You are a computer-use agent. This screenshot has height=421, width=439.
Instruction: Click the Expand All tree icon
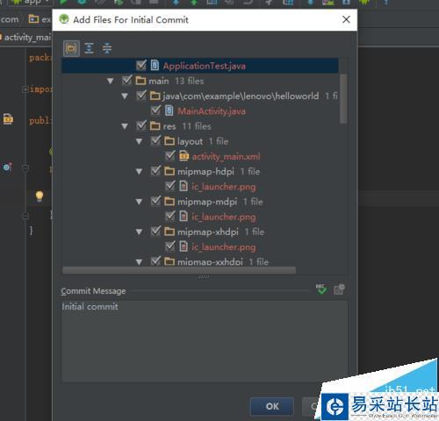tap(89, 48)
